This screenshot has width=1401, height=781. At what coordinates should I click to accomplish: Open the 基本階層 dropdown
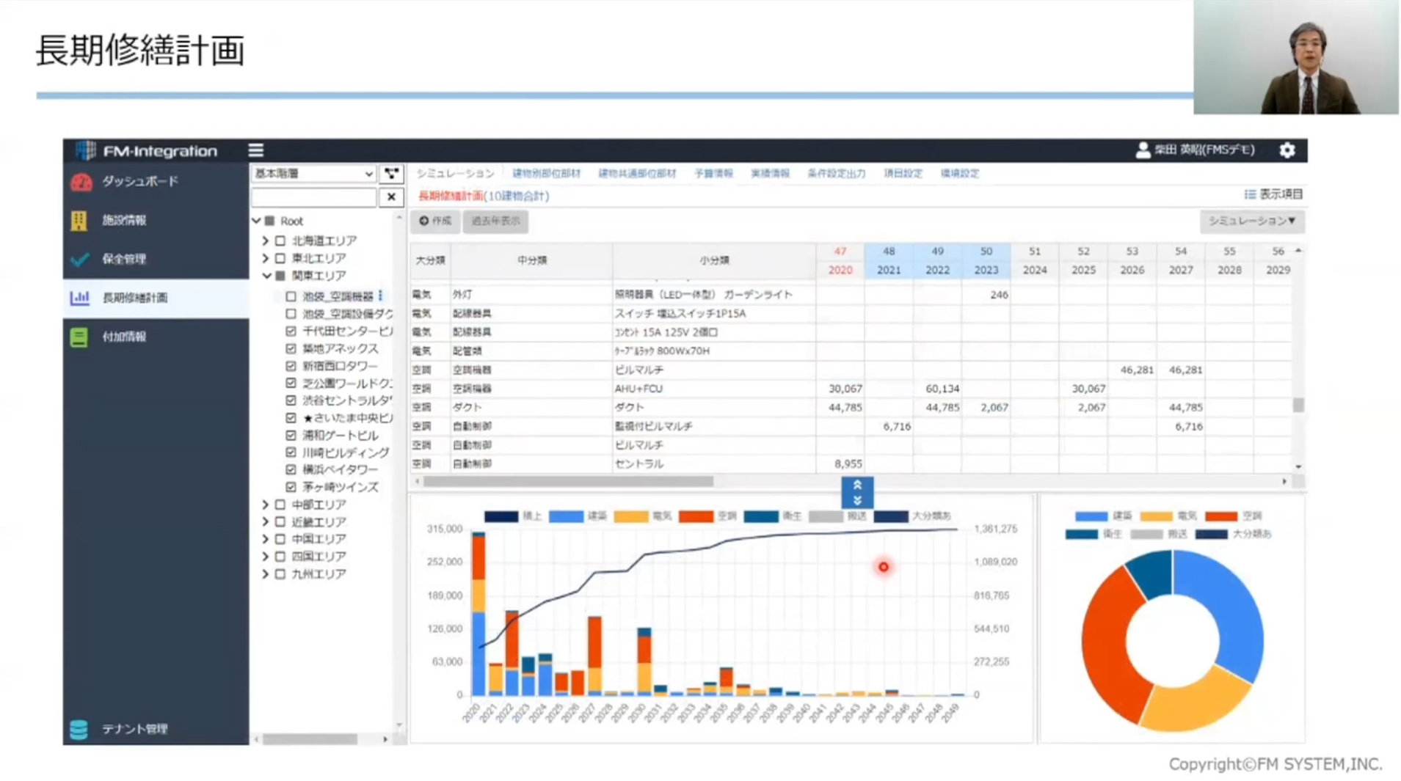click(x=313, y=174)
